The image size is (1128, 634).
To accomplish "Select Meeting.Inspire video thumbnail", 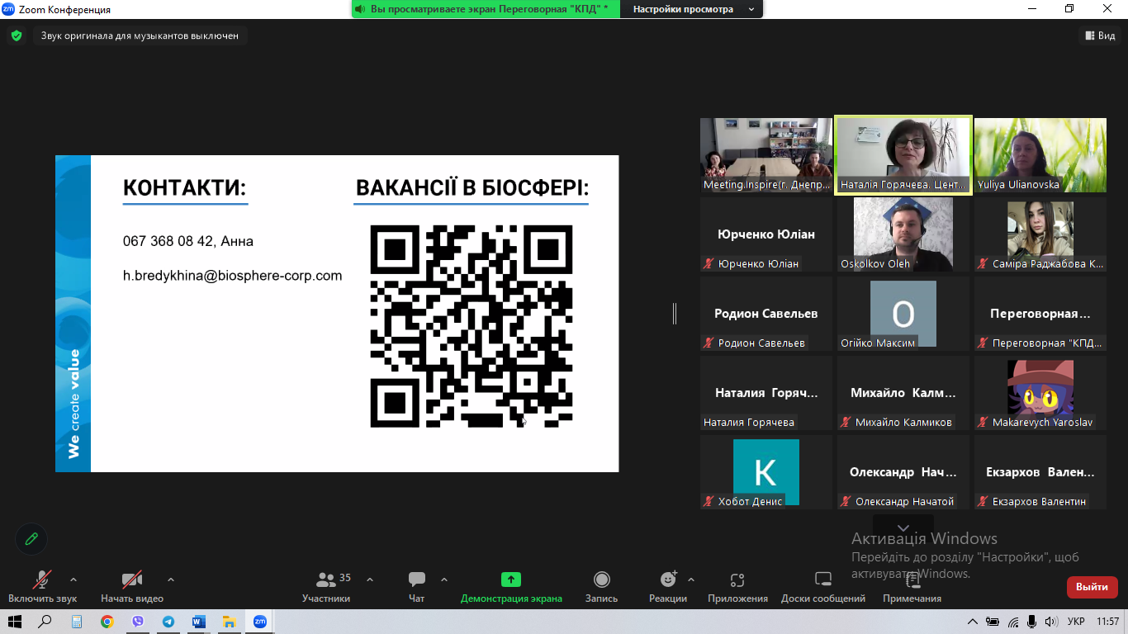I will (x=766, y=155).
